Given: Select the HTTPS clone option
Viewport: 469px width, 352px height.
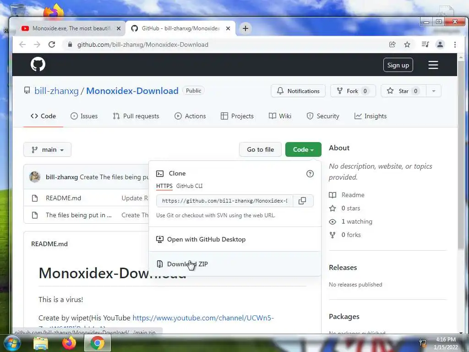Looking at the screenshot, I should tap(164, 186).
